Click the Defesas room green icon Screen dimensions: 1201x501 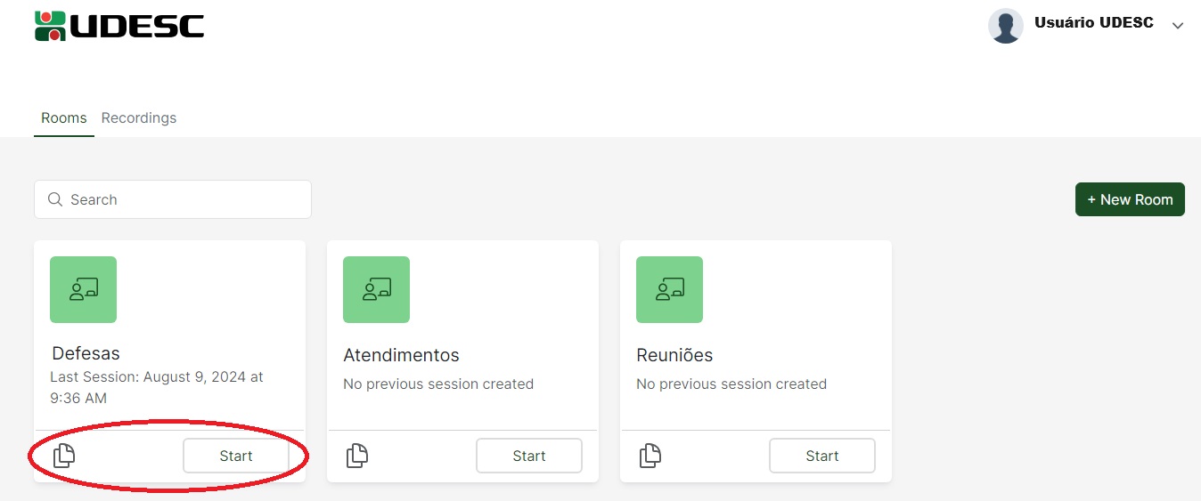coord(83,289)
